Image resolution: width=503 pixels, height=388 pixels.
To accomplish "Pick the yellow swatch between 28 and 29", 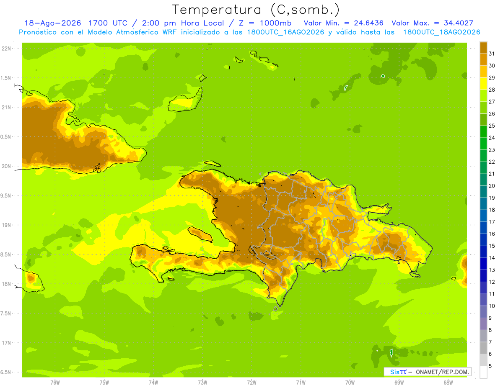I will tap(483, 84).
